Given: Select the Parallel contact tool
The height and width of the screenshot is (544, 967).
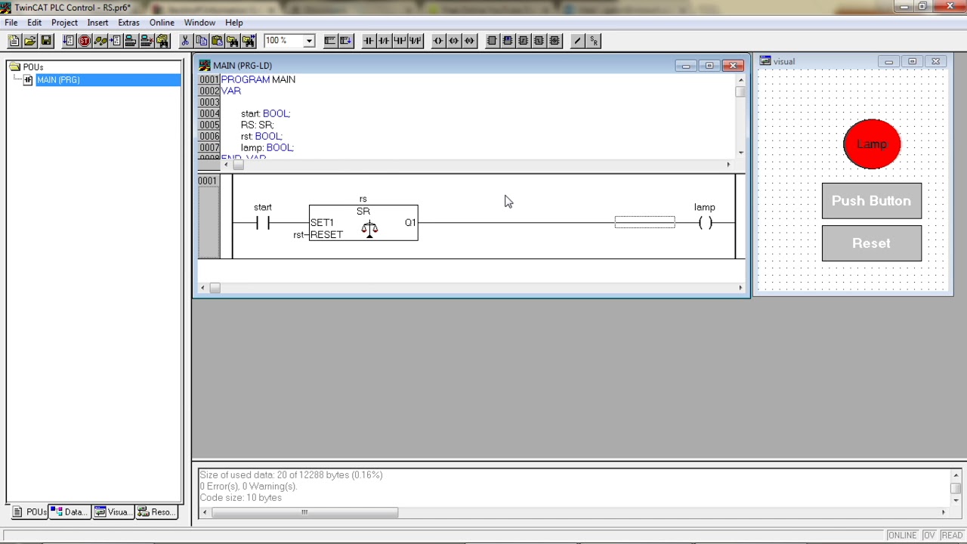Looking at the screenshot, I should (x=400, y=41).
